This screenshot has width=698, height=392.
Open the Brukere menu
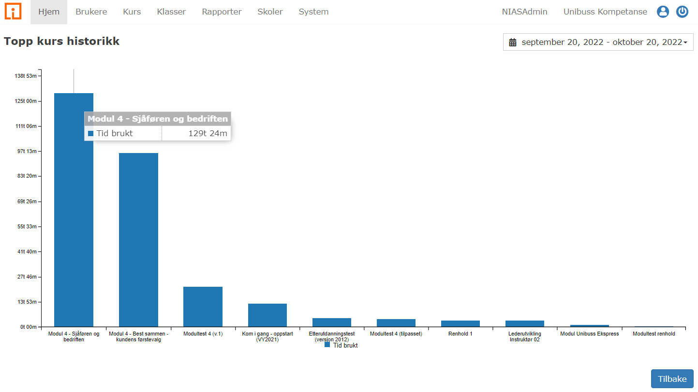(x=91, y=12)
